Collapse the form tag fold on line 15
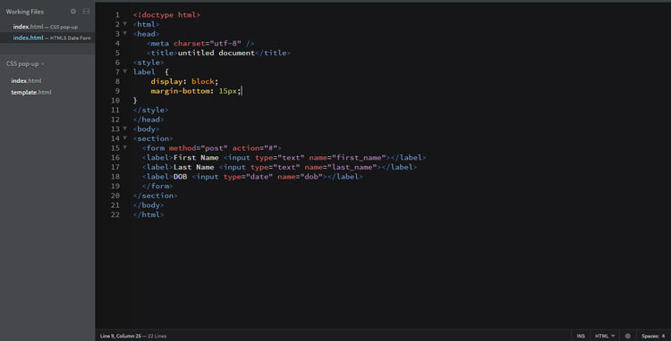The width and height of the screenshot is (671, 341). coord(125,147)
